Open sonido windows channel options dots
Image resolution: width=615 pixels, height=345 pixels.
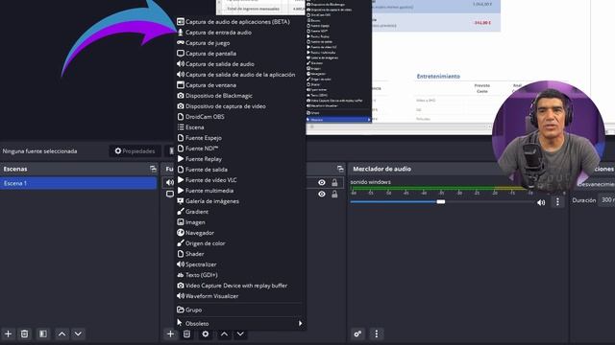[557, 202]
